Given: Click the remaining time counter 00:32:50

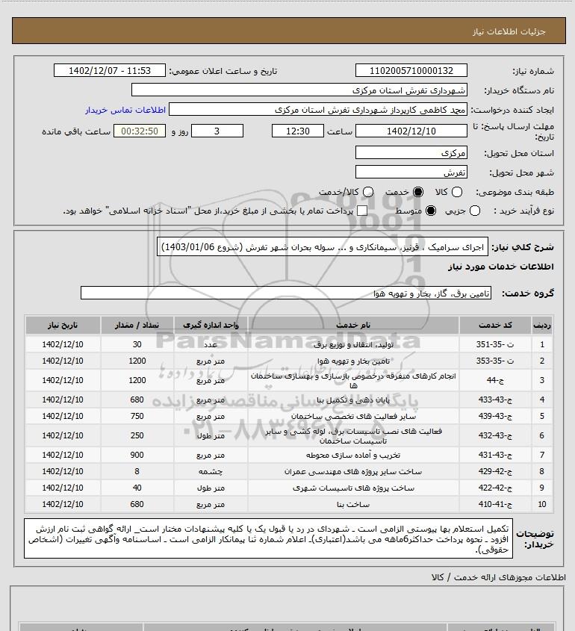Looking at the screenshot, I should [x=140, y=131].
